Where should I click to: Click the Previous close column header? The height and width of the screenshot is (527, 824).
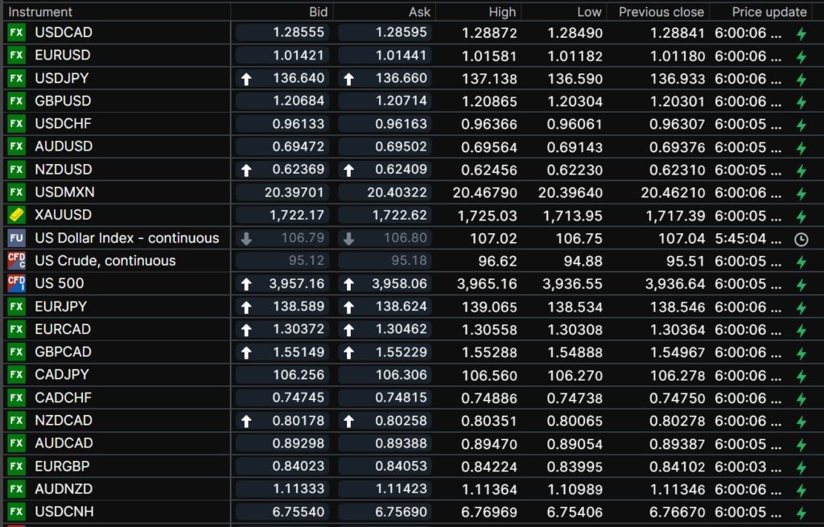click(x=661, y=12)
